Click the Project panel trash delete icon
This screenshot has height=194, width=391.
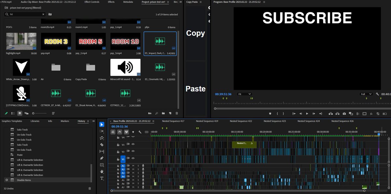pos(177,113)
